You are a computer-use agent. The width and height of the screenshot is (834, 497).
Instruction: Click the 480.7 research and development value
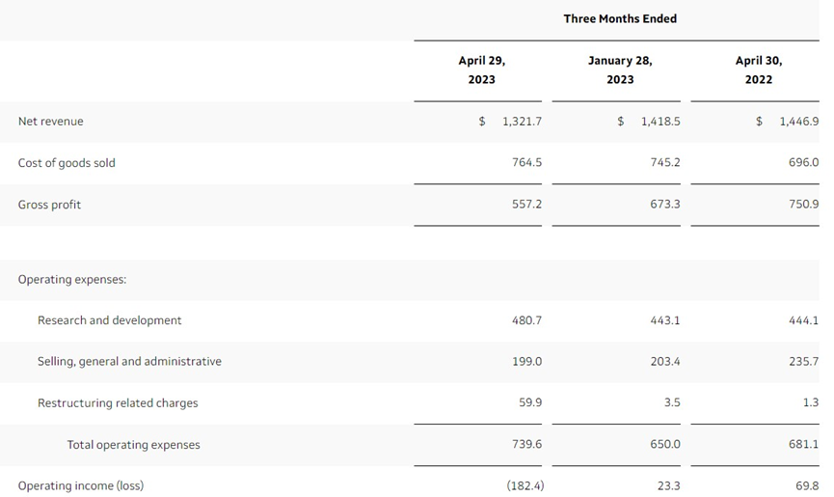tap(526, 320)
